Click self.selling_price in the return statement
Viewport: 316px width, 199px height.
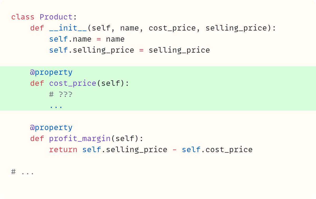125,150
